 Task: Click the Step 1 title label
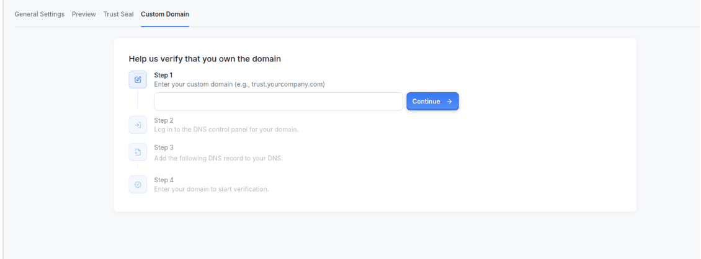pos(164,75)
